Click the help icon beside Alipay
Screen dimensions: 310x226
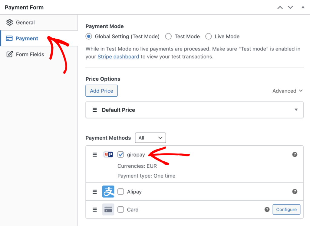tap(295, 192)
